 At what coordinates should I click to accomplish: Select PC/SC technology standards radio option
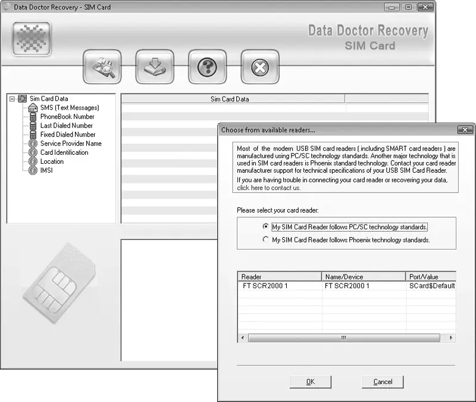tap(265, 227)
